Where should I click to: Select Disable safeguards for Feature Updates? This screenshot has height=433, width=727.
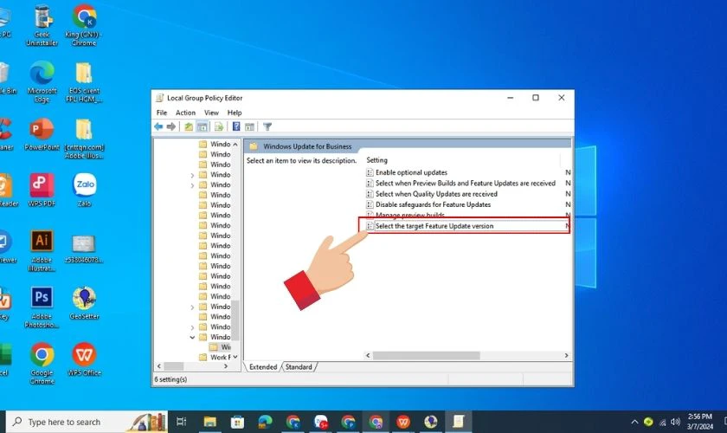click(433, 204)
